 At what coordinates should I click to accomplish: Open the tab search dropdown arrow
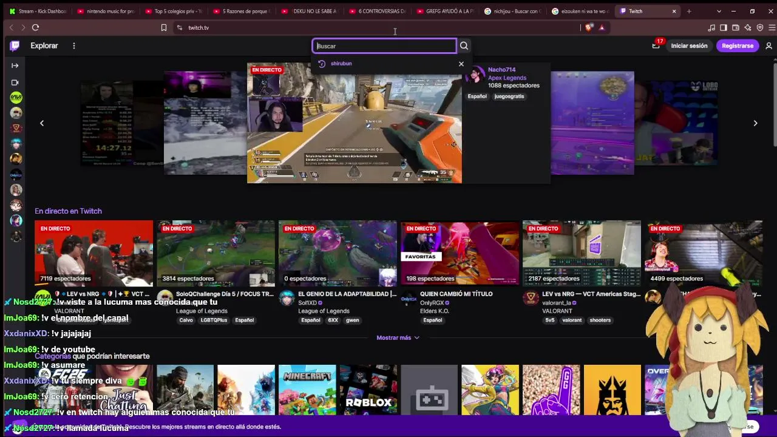point(719,11)
